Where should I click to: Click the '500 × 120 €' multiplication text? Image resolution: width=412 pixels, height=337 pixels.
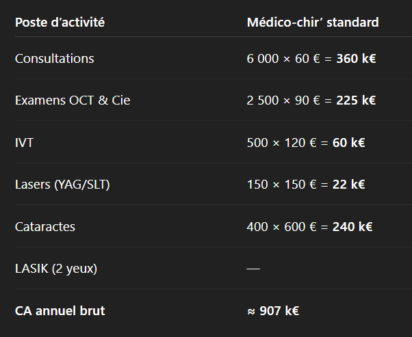click(x=283, y=143)
